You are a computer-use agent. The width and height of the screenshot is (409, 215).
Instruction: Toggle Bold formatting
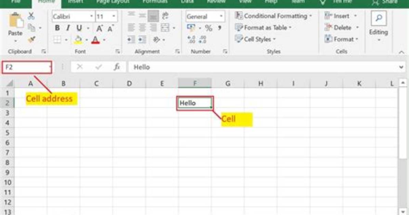tap(57, 28)
